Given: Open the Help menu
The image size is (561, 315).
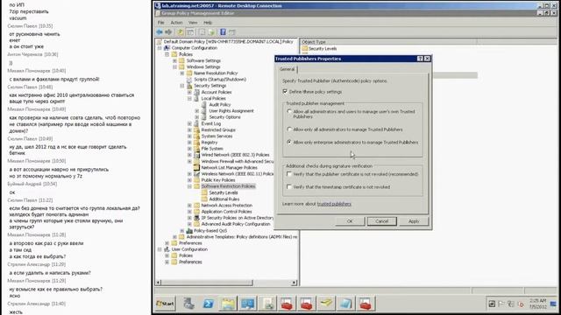Looking at the screenshot, I should (208, 23).
